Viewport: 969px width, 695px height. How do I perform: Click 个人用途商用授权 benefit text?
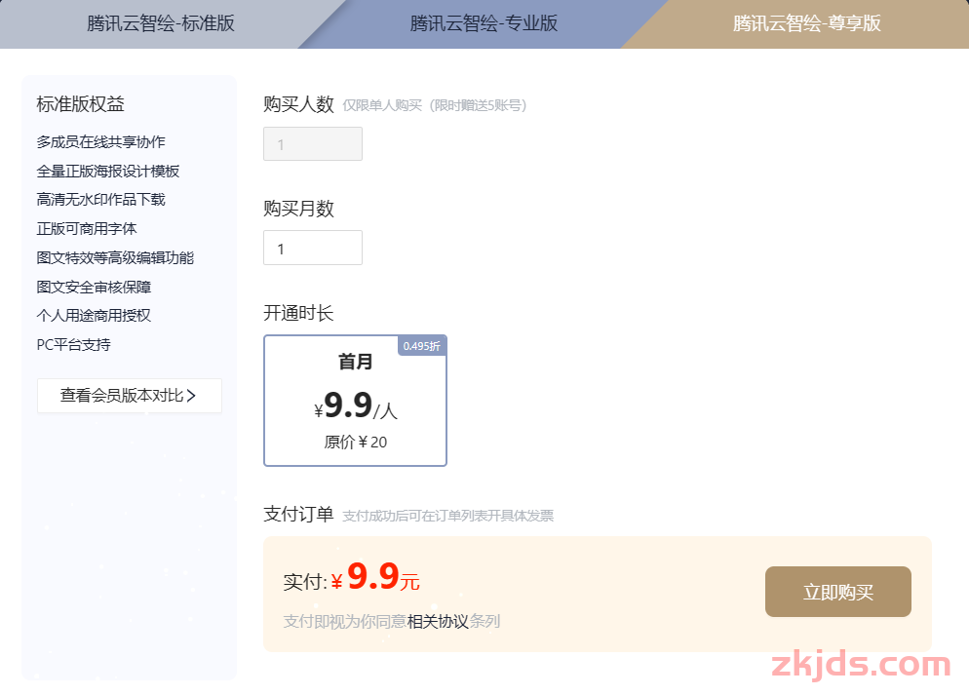94,316
